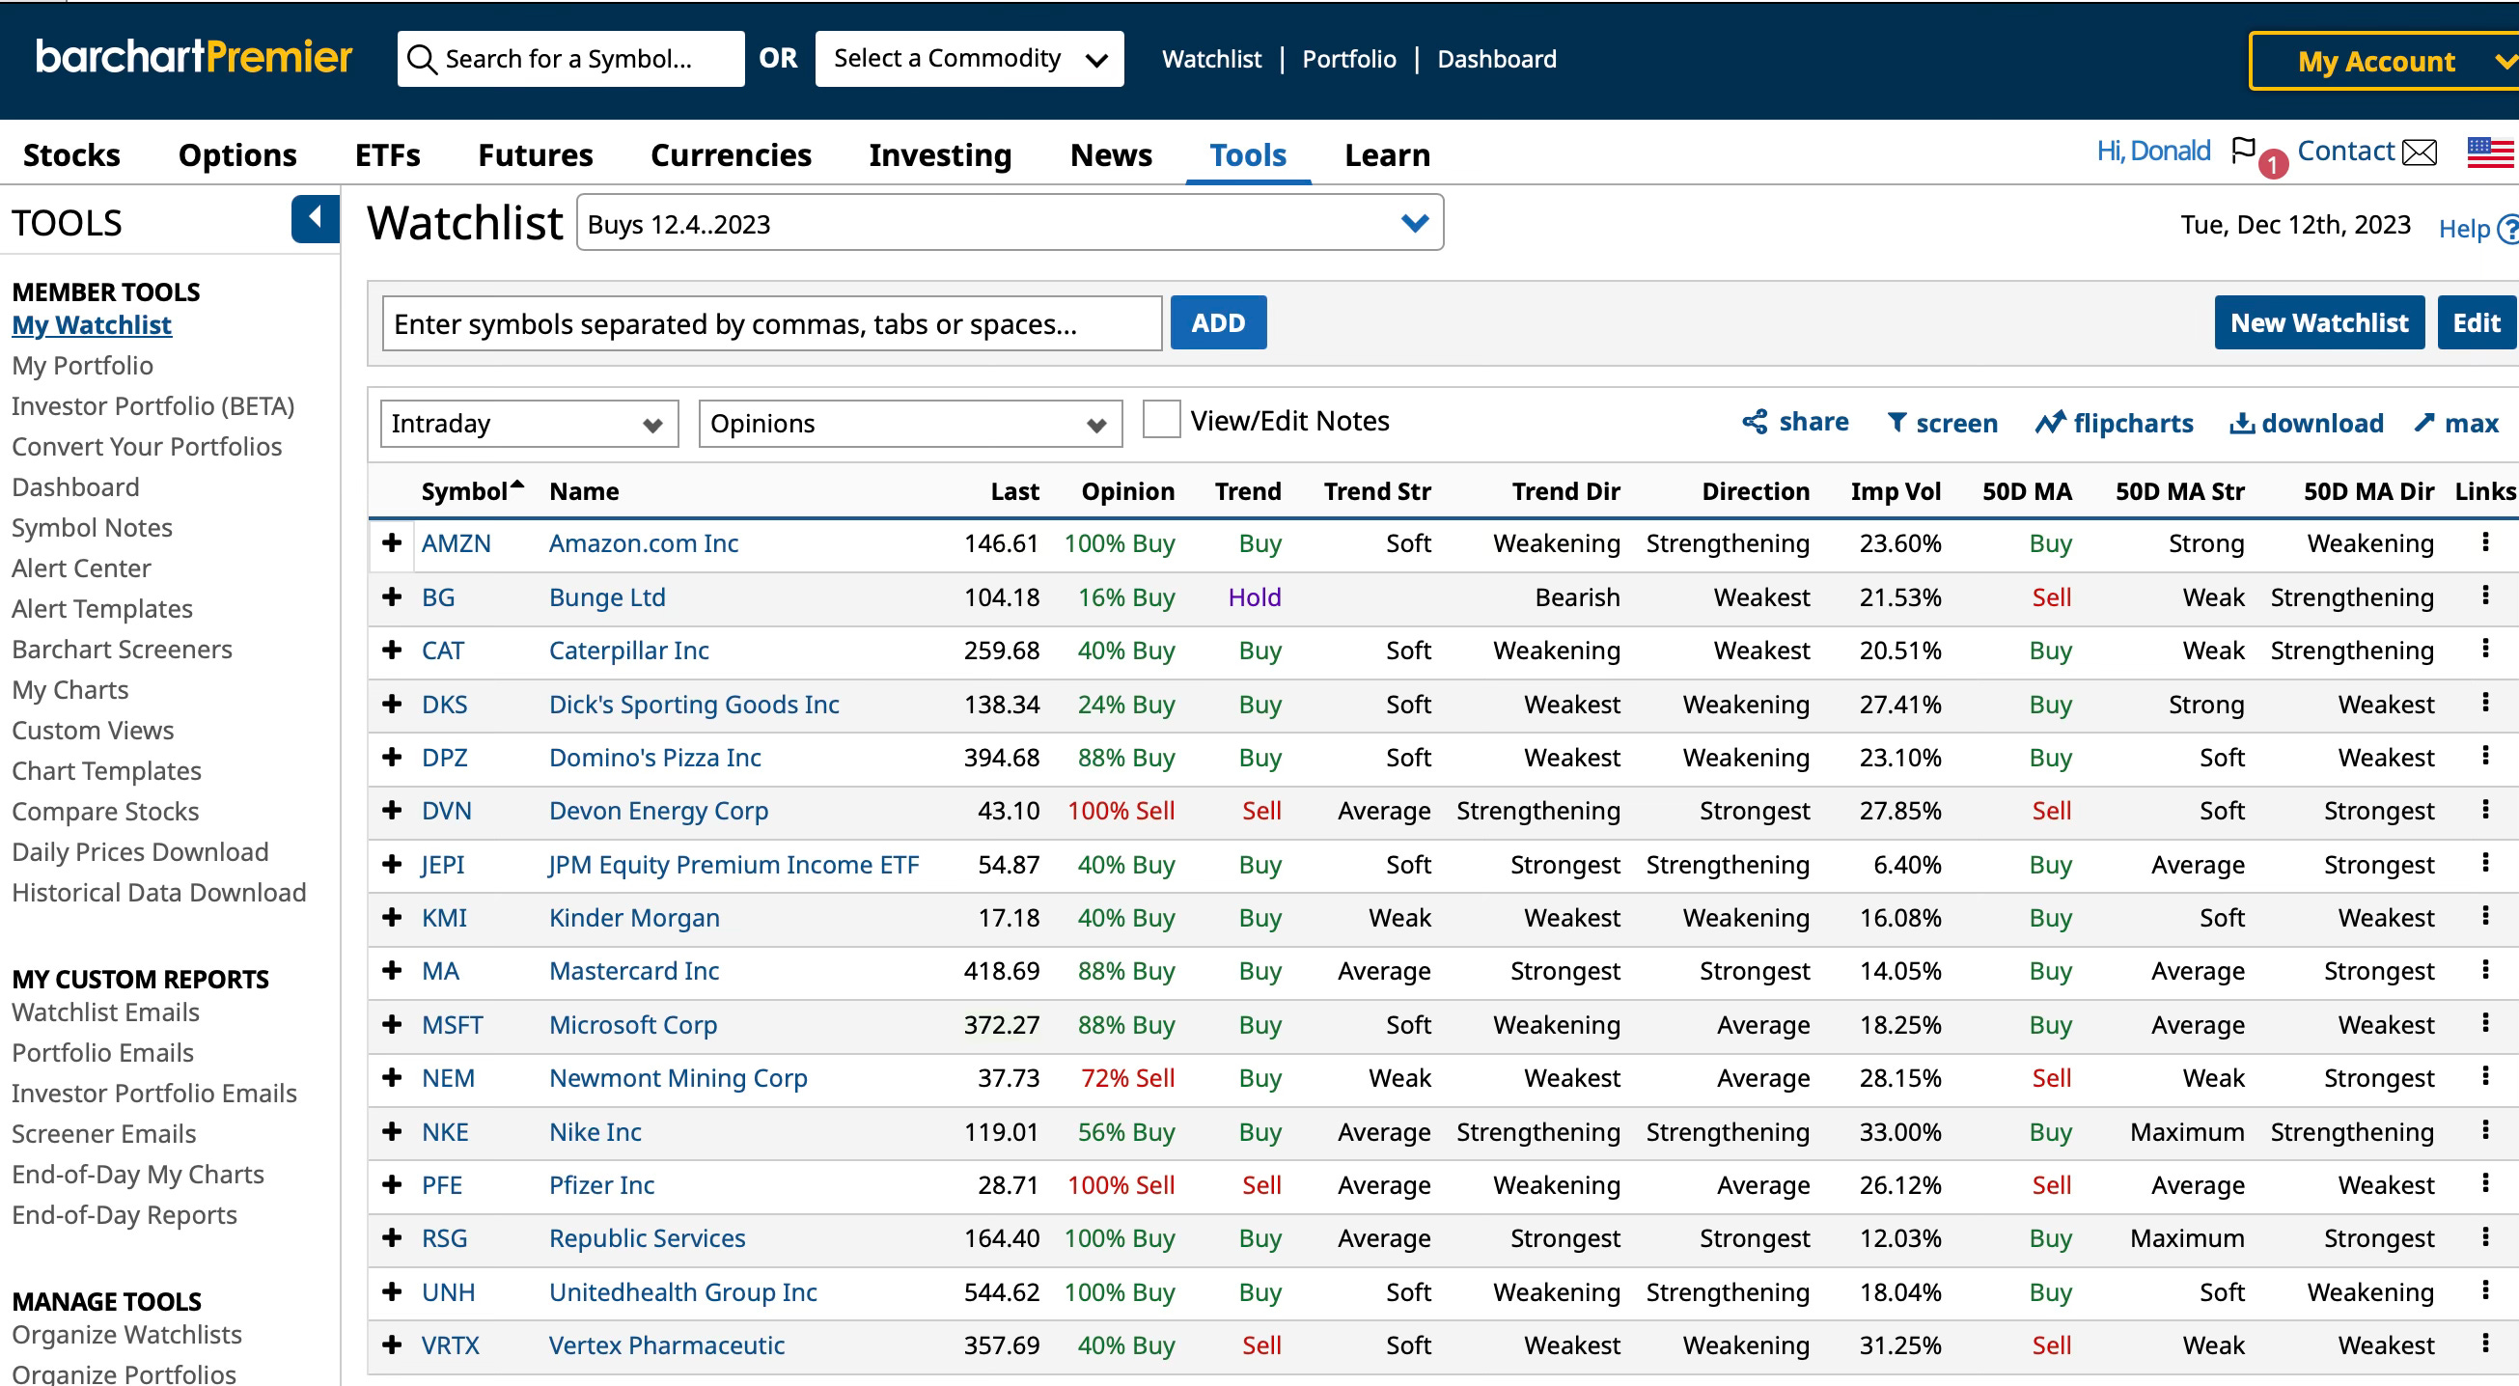
Task: Open the Options menu
Action: click(237, 154)
